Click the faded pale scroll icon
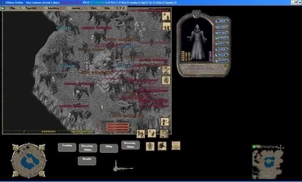 176,145
